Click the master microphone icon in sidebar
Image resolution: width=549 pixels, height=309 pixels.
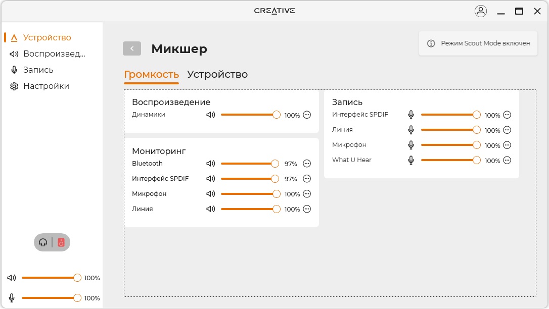coord(12,298)
